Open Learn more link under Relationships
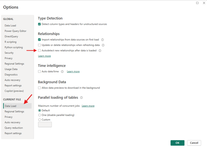 pos(44,56)
